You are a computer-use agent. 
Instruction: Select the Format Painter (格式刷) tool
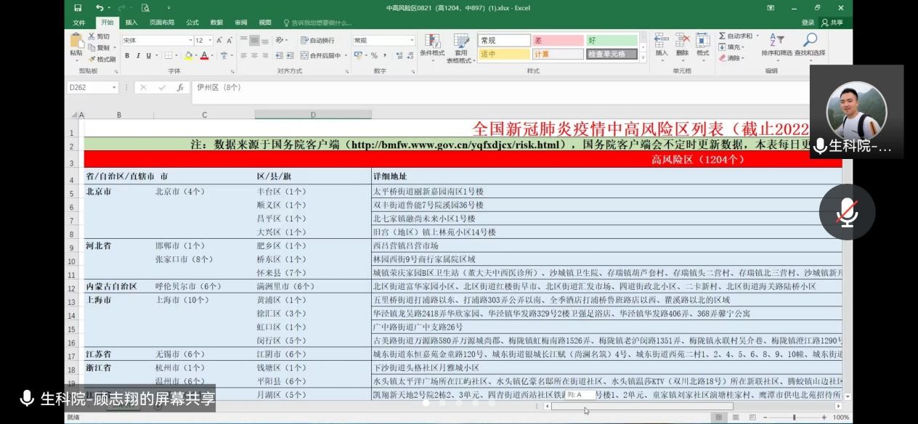tap(102, 59)
